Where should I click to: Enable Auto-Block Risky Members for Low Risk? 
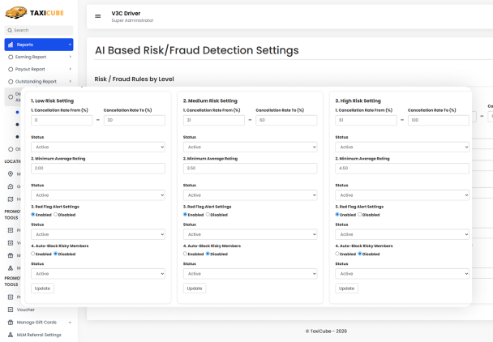pos(33,254)
